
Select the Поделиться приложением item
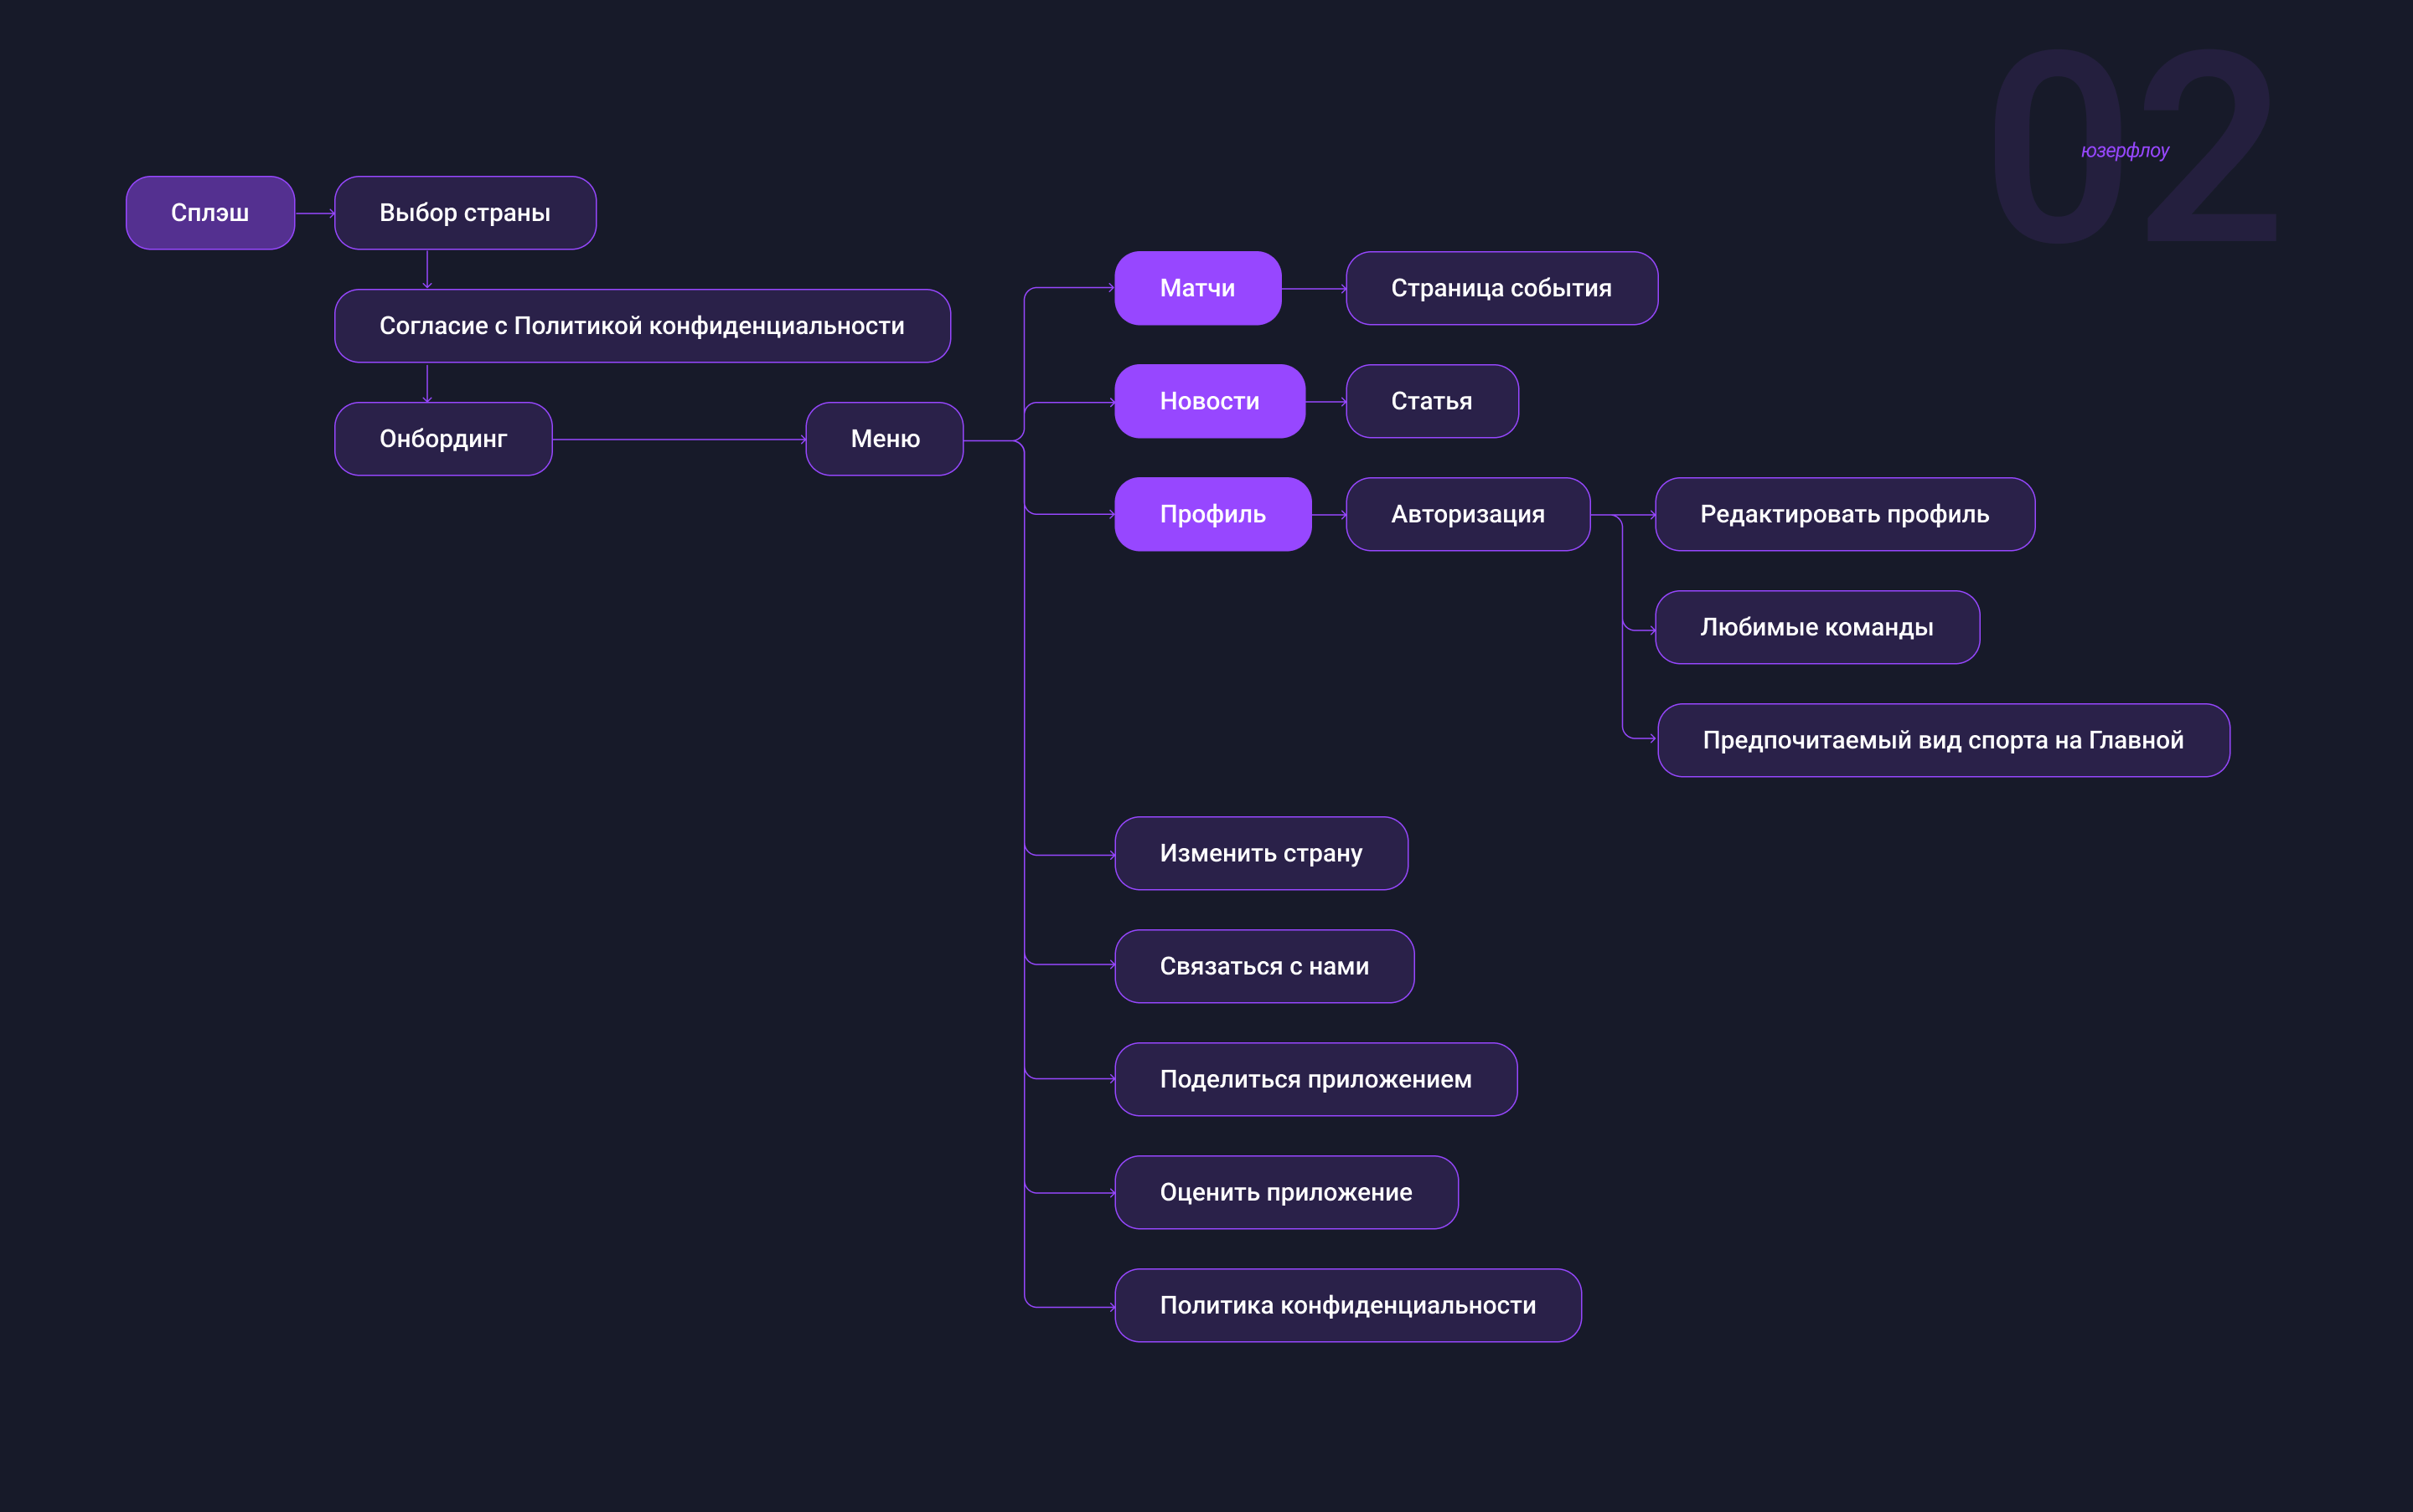click(x=1315, y=1079)
